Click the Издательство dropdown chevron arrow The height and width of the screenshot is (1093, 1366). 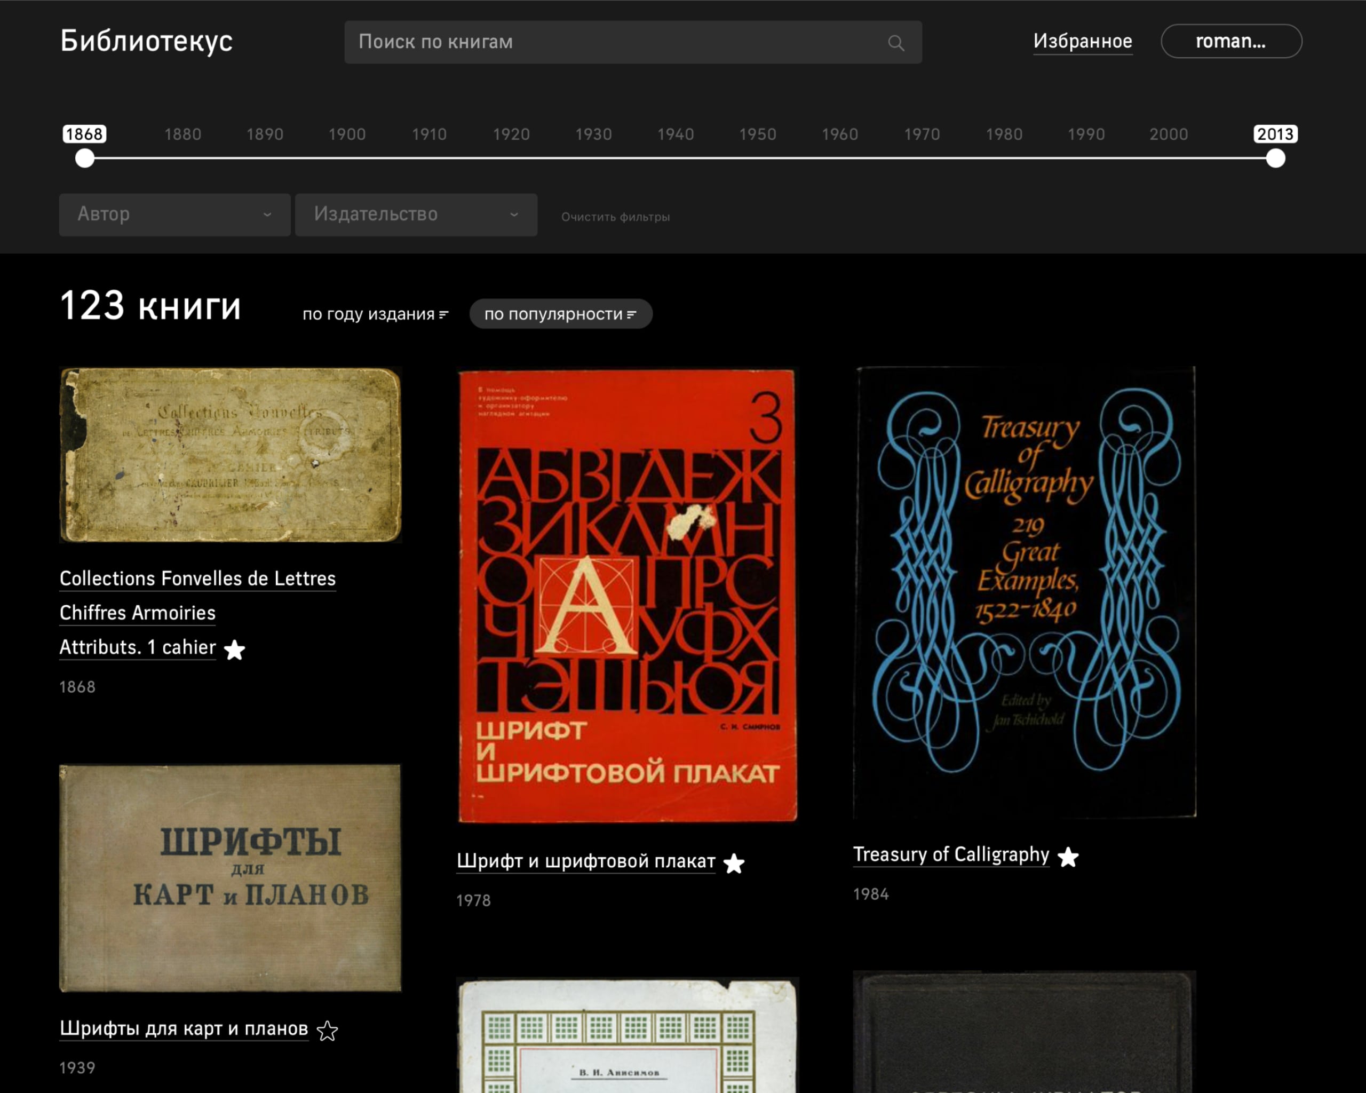514,215
